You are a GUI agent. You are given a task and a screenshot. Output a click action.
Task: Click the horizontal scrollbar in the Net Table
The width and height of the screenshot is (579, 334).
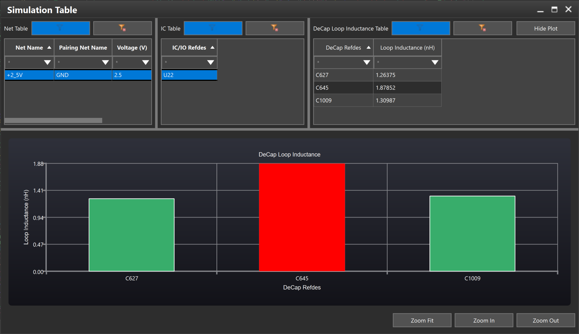coord(53,120)
